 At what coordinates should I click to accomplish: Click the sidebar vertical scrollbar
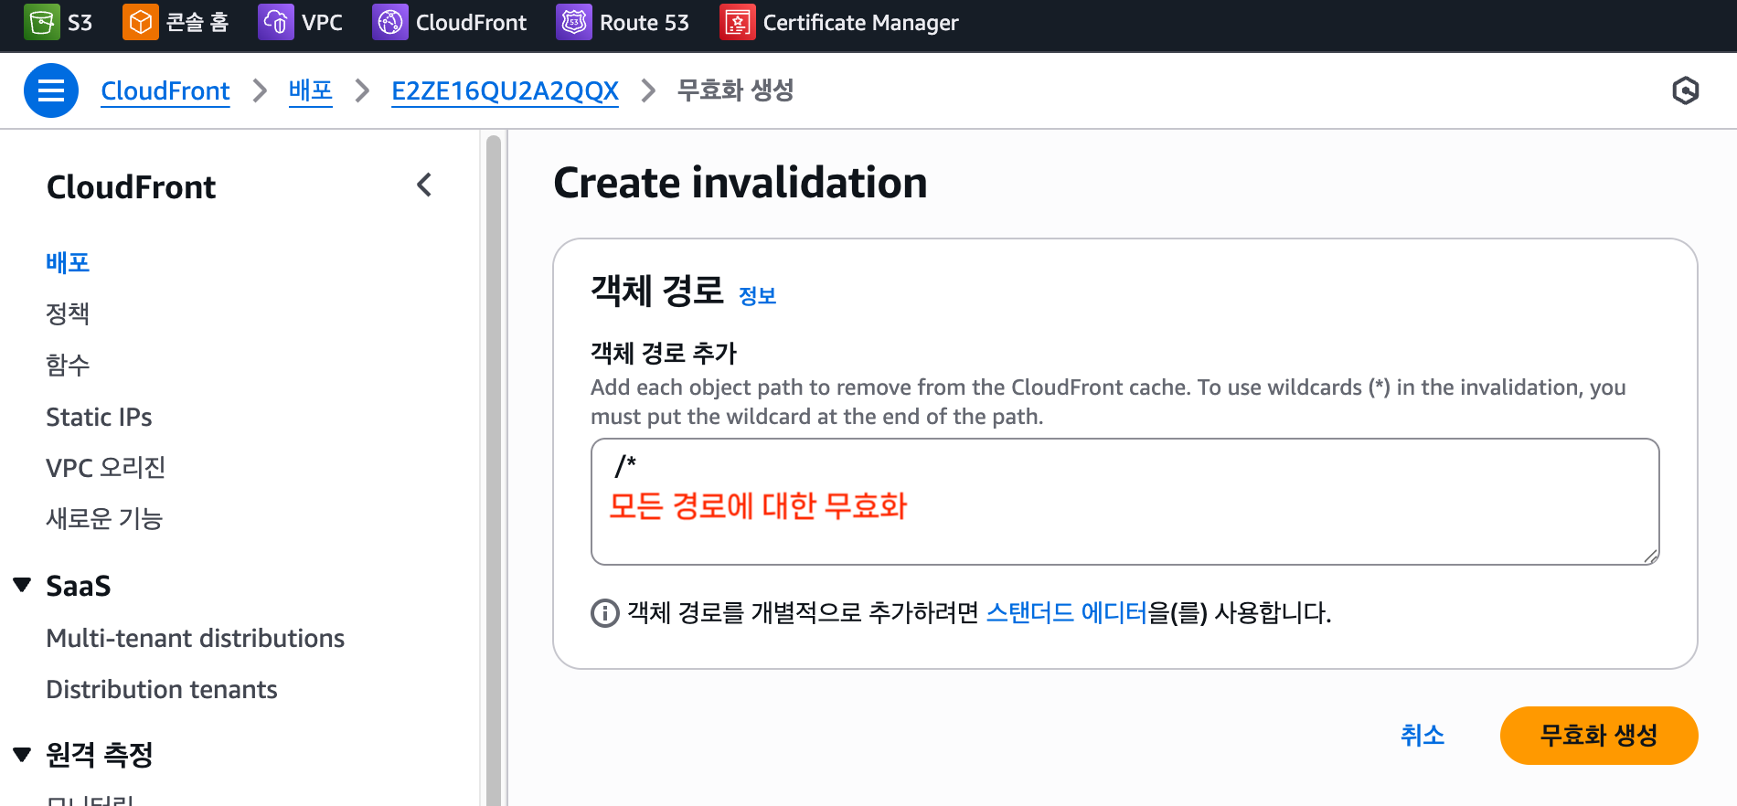(x=494, y=457)
